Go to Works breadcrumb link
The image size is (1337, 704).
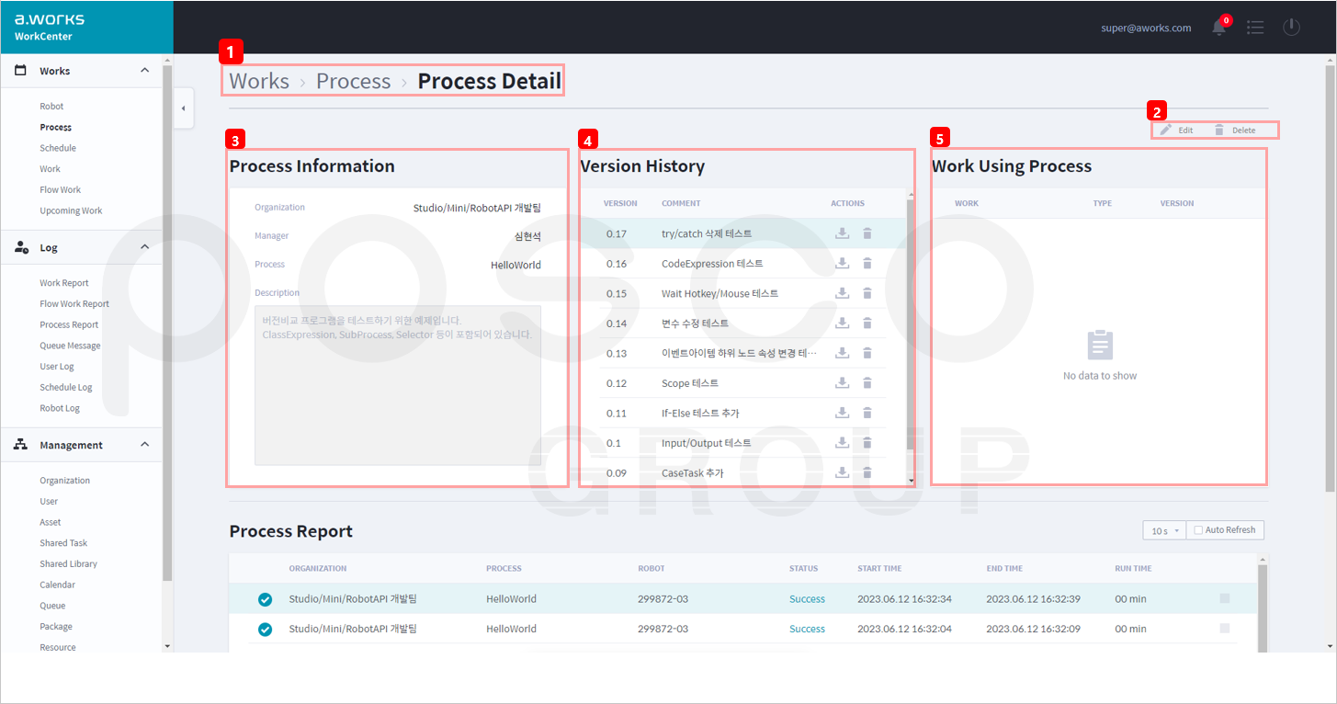259,81
